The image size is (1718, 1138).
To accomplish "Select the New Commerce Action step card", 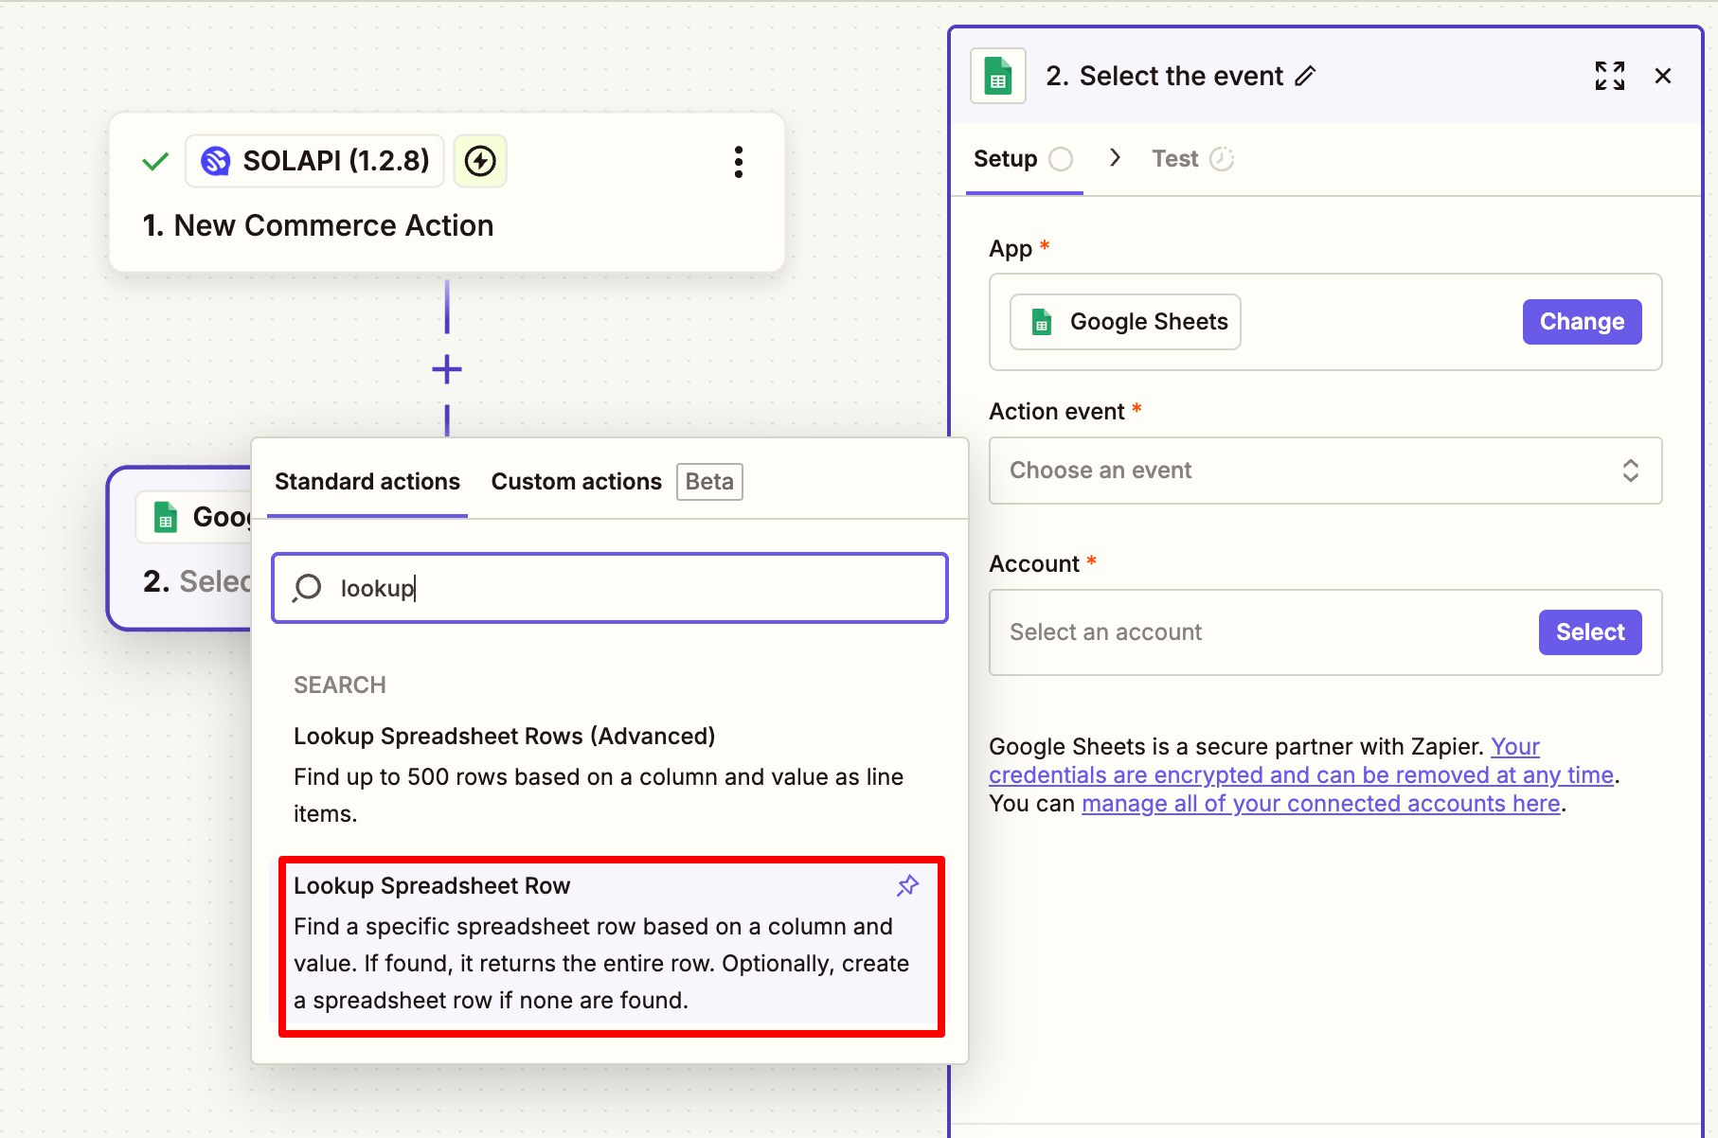I will click(x=447, y=192).
